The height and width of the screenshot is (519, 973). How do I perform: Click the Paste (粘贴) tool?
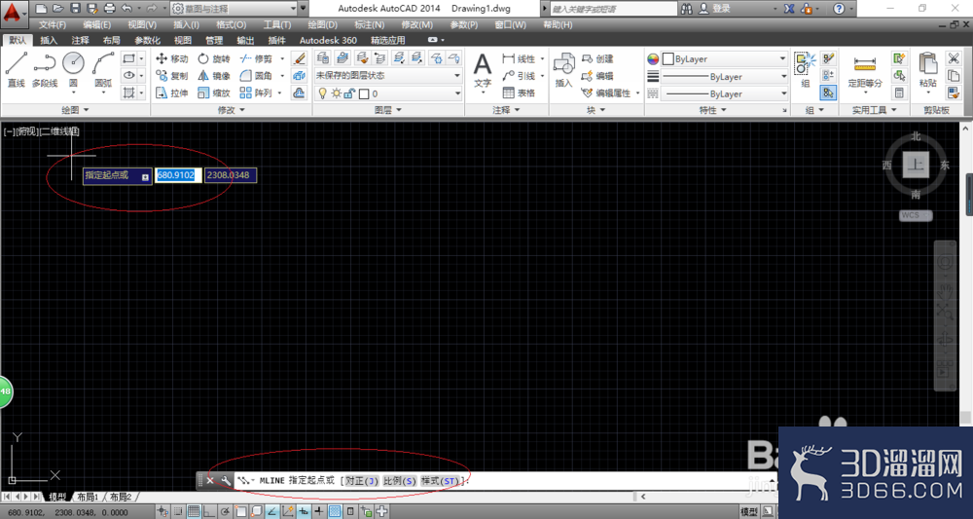point(928,72)
